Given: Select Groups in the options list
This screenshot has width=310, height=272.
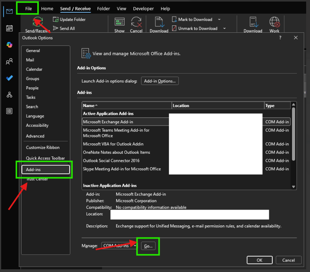Looking at the screenshot, I should pyautogui.click(x=46, y=79).
